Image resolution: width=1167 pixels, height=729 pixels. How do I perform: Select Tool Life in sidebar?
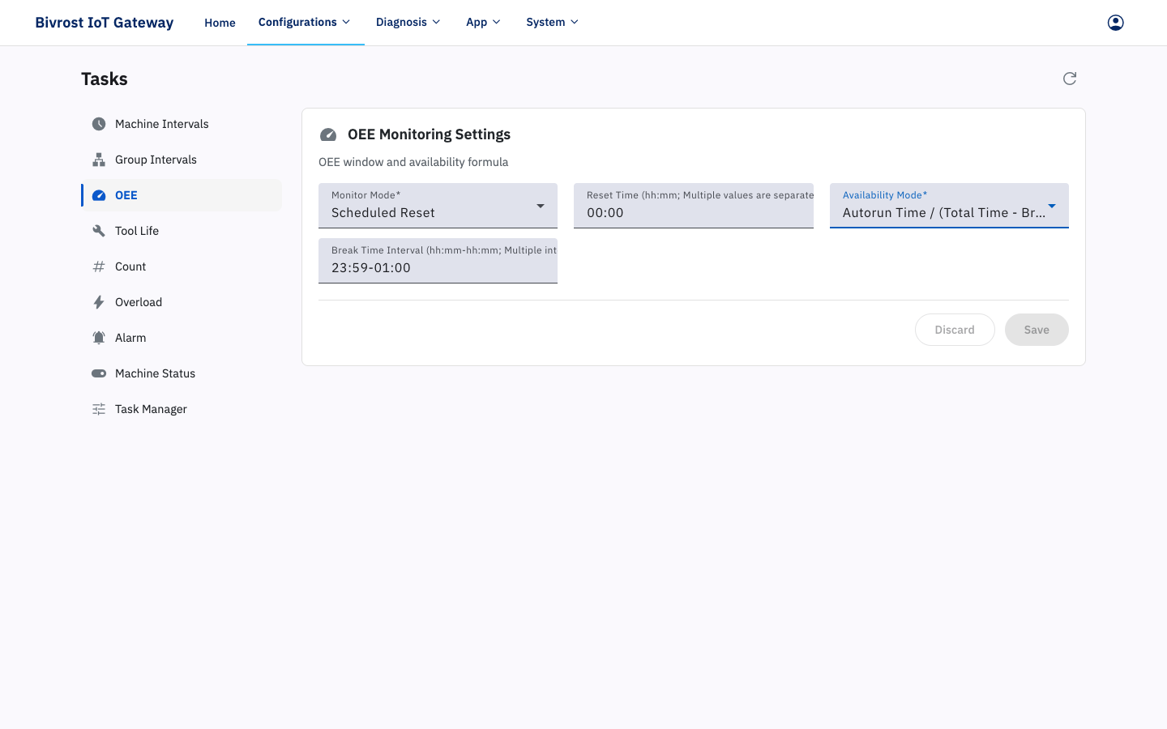tap(182, 231)
